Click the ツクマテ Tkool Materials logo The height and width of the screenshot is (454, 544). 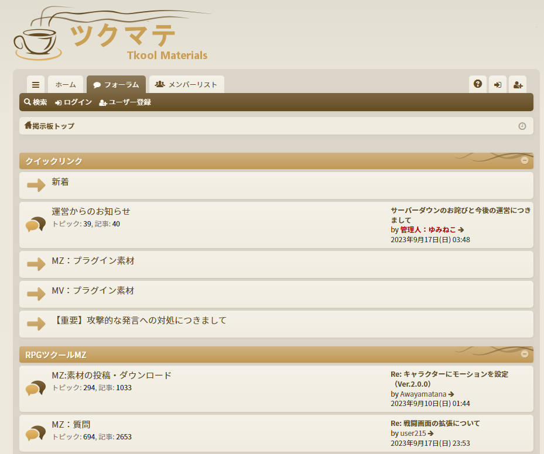(111, 33)
